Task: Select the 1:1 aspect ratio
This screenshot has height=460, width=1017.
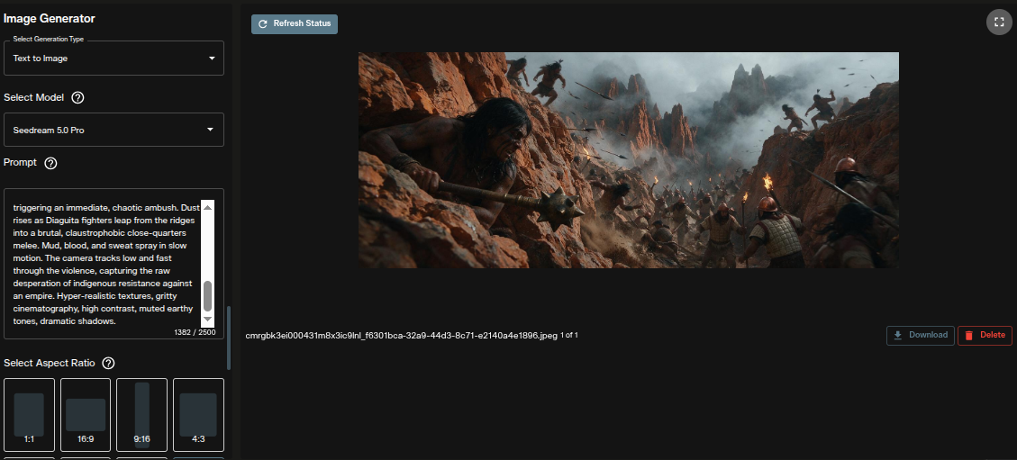Action: [x=29, y=415]
